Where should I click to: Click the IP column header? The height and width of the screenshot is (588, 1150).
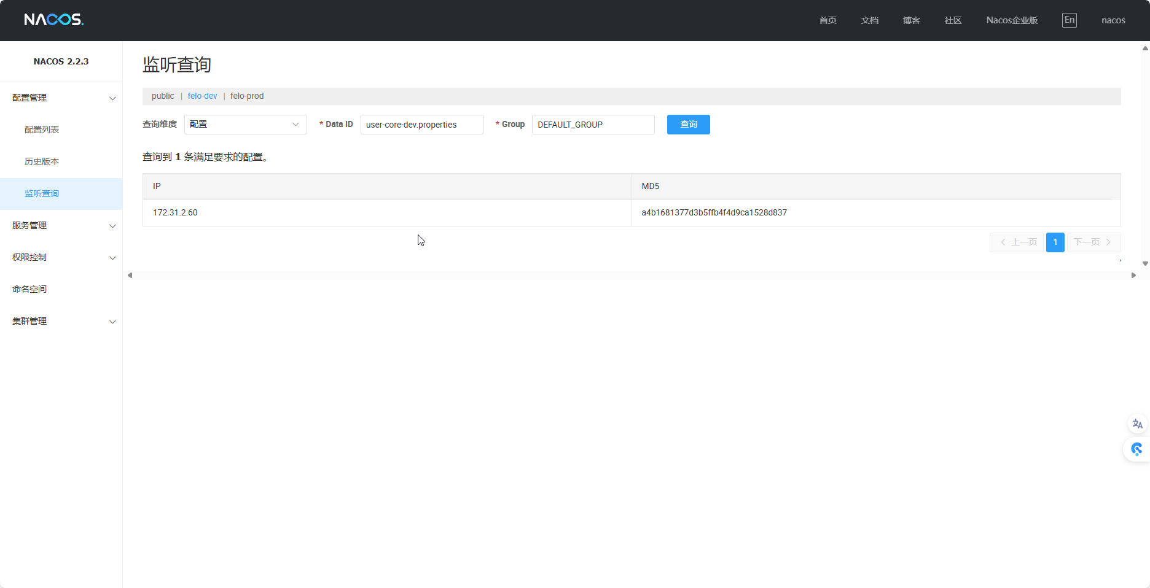387,187
